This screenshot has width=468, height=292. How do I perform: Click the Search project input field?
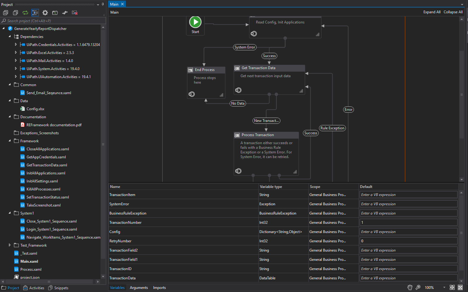(x=53, y=21)
